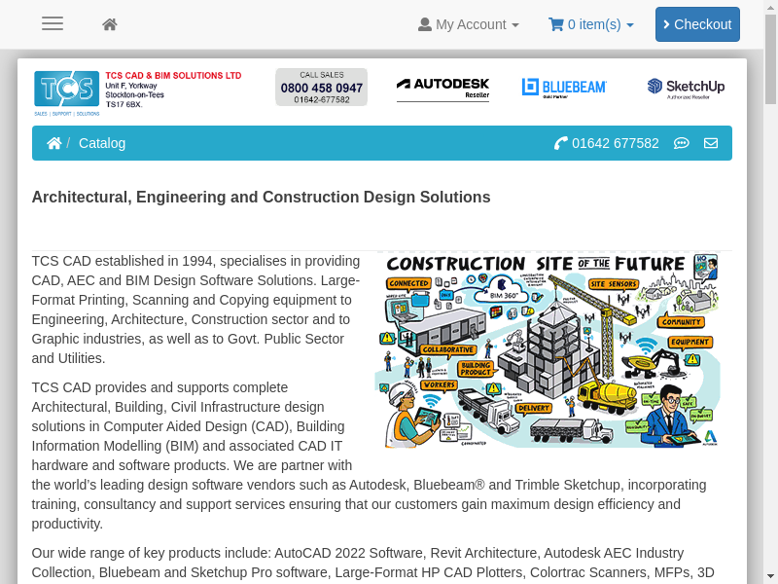Viewport: 778px width, 584px height.
Task: Open the shopping cart 0 item(s) dropdown
Action: coord(591,24)
